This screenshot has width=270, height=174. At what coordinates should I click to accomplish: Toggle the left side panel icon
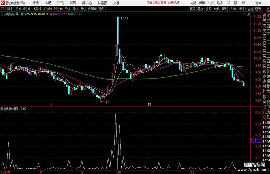pos(3,9)
